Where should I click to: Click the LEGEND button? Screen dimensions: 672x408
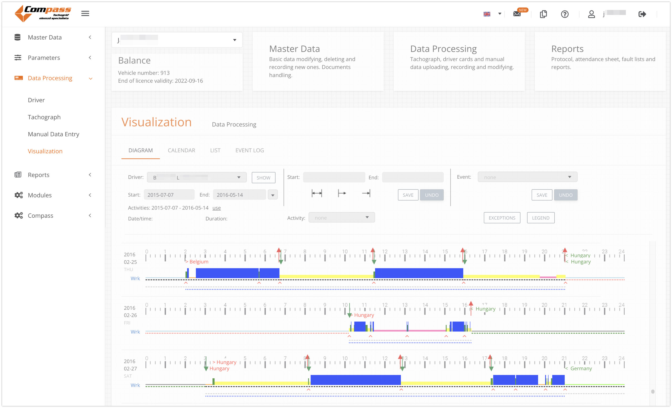540,218
